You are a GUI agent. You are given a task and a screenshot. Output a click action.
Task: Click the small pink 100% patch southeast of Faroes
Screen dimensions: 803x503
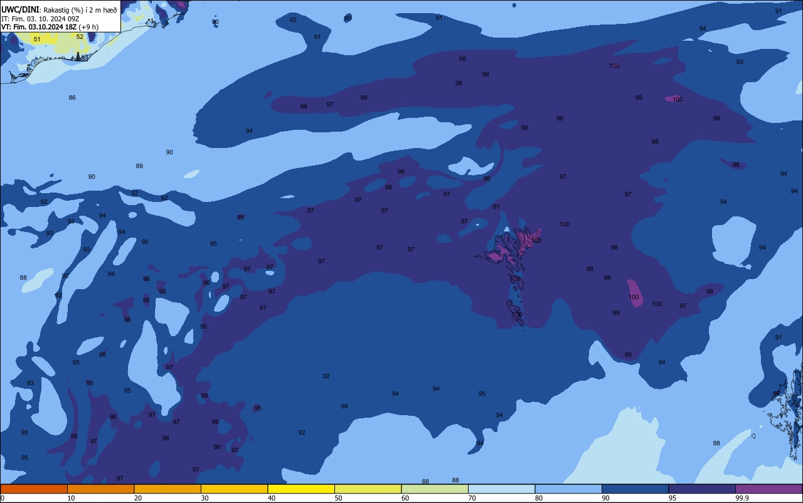635,293
